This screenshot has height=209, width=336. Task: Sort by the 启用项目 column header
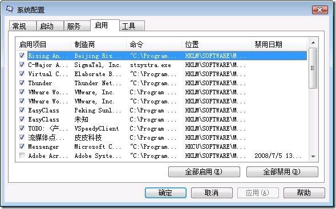coord(44,44)
